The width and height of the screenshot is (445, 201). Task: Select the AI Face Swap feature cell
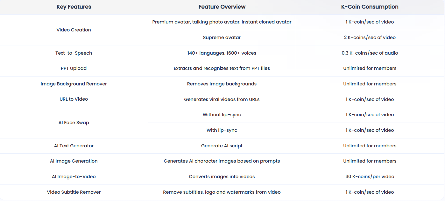pos(74,123)
